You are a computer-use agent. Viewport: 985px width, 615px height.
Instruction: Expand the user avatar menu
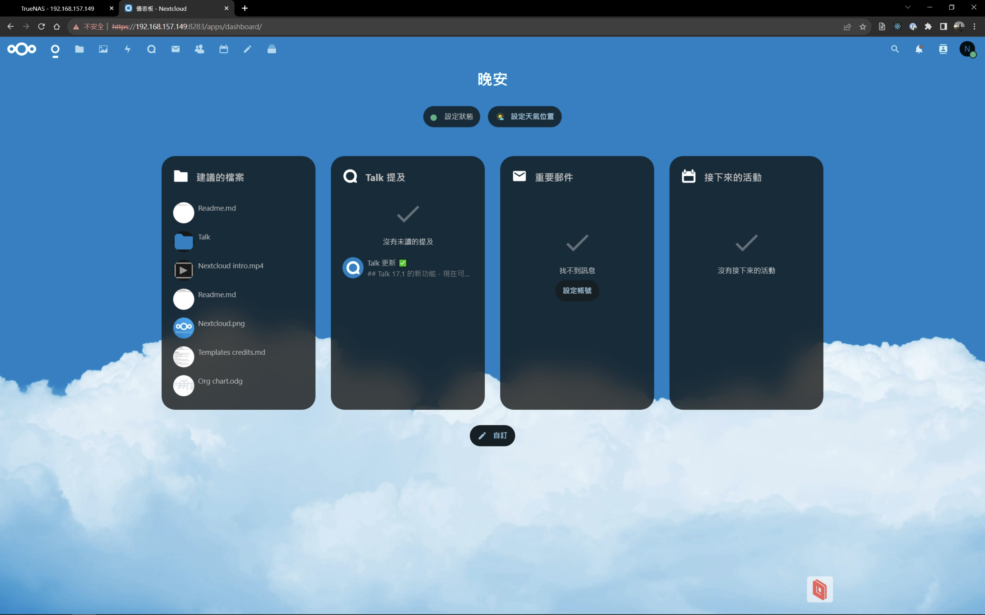pyautogui.click(x=967, y=49)
